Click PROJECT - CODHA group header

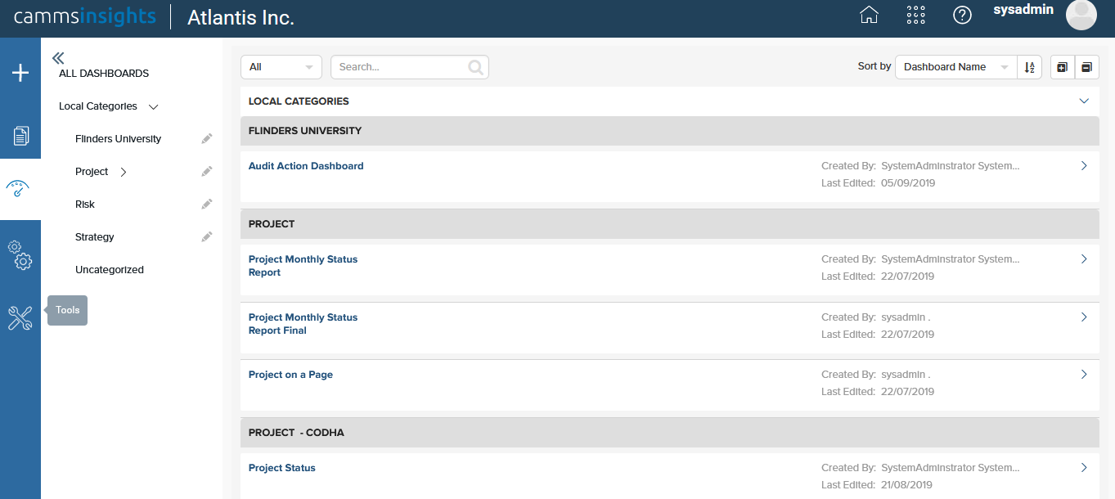[x=669, y=433]
